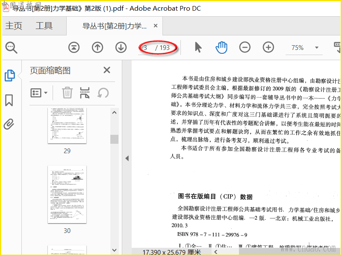Image resolution: width=342 pixels, height=256 pixels.
Task: Open the bookmarks panel icon
Action: point(9,100)
